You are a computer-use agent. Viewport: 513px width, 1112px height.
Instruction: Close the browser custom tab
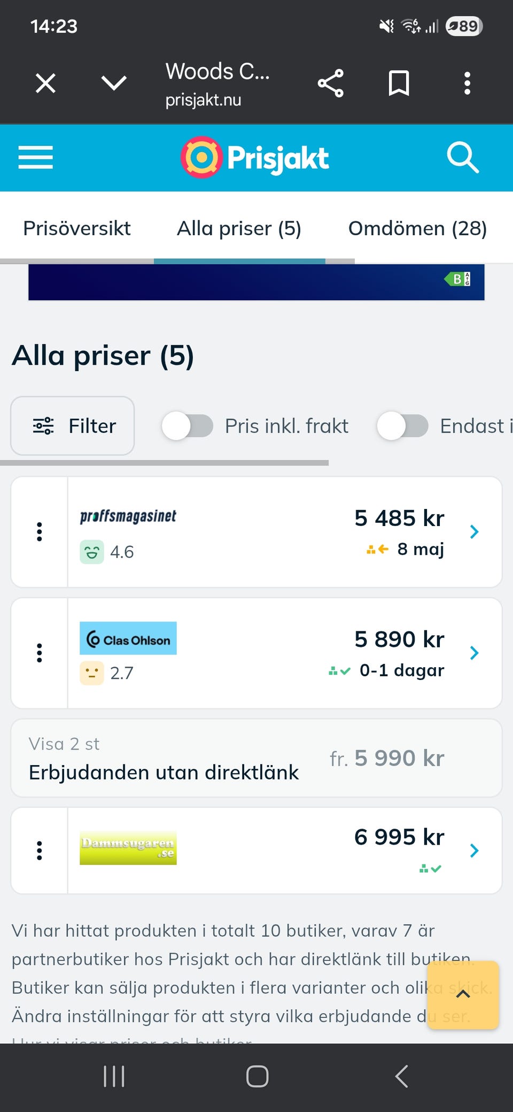coord(45,83)
